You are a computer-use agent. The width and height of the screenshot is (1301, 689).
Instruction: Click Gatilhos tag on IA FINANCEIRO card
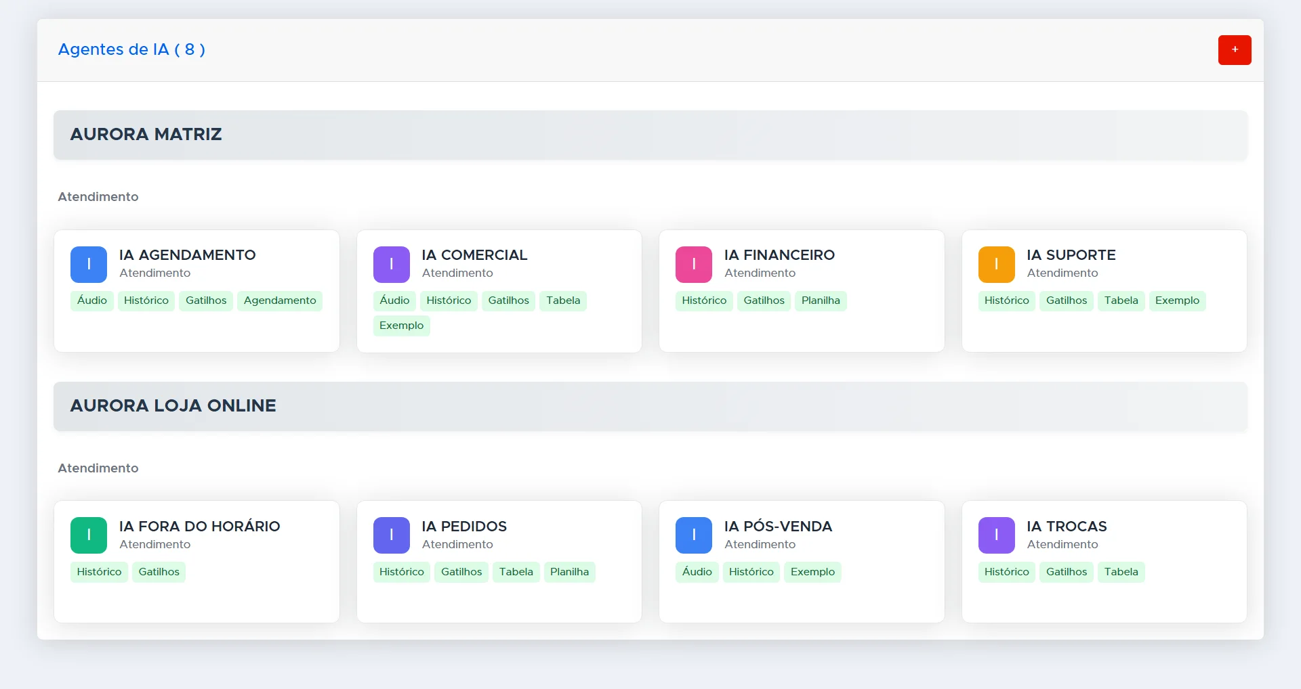click(x=764, y=301)
